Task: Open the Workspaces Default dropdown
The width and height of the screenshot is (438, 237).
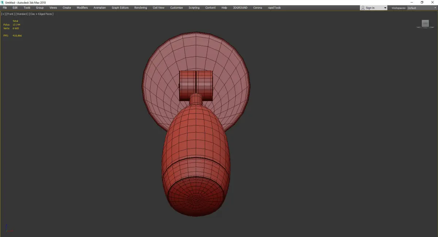Action: [421, 8]
